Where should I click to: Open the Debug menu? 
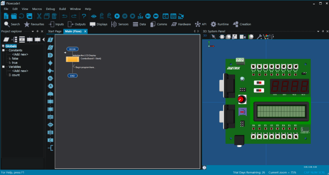[x=50, y=9]
